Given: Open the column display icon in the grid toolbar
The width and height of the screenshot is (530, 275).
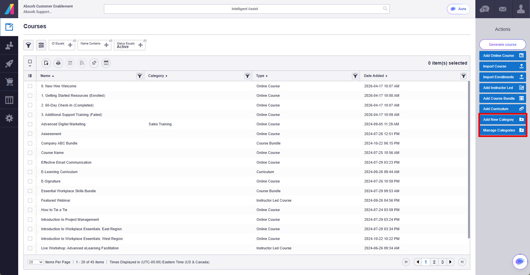Looking at the screenshot, I should pos(106,63).
